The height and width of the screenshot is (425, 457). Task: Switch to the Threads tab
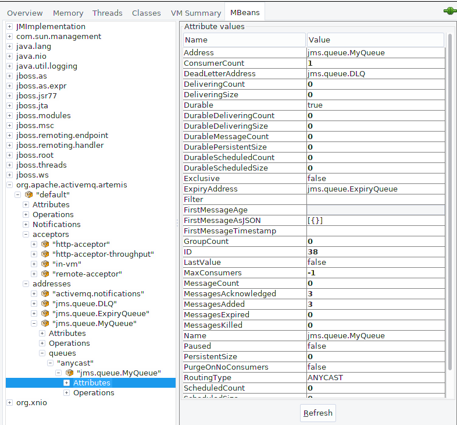[108, 13]
